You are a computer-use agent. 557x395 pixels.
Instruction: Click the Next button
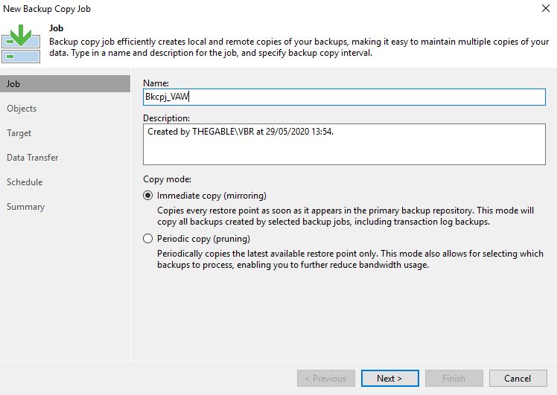pos(390,379)
